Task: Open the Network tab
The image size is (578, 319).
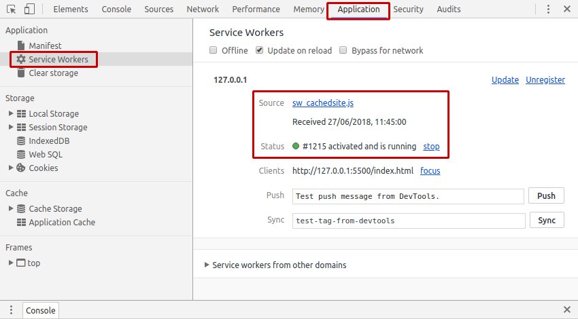Action: [x=203, y=10]
